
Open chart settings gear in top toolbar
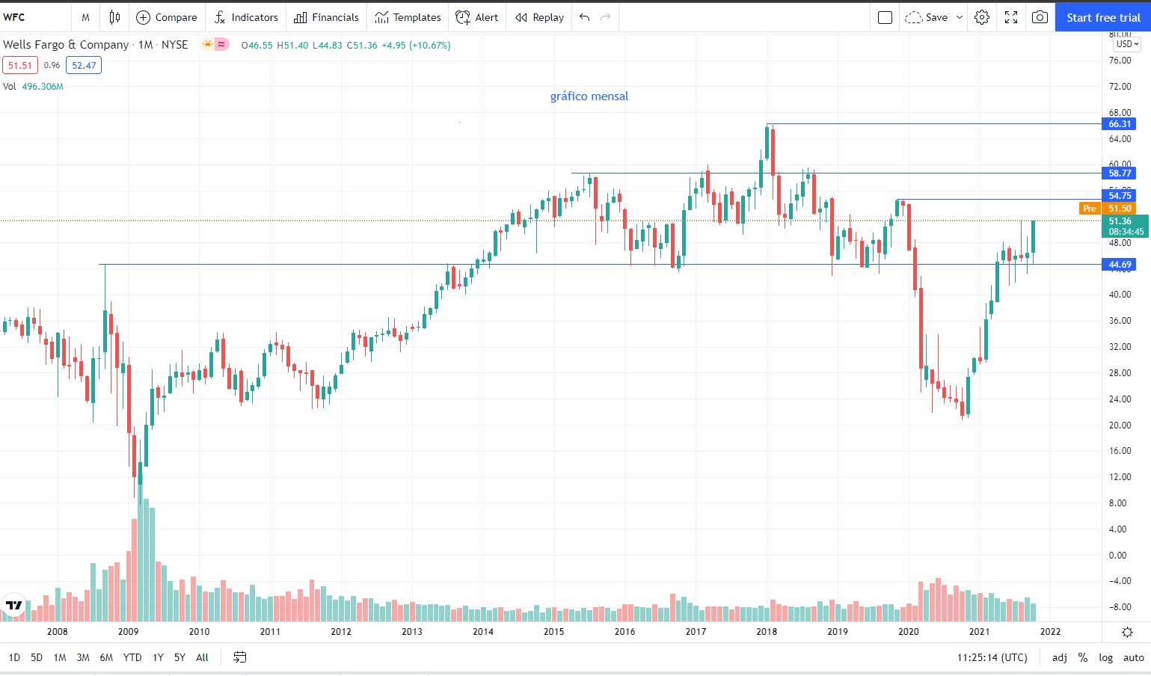click(982, 17)
